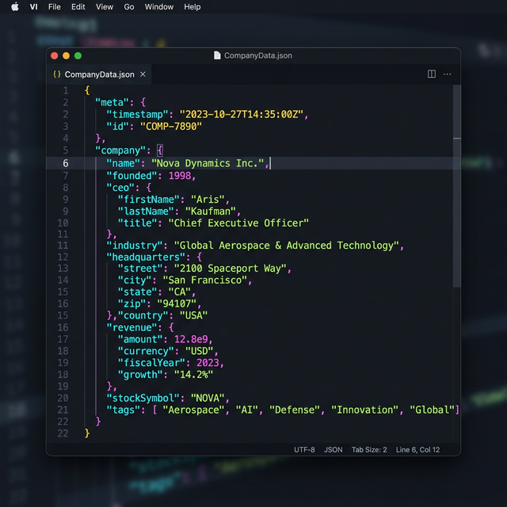Click the "ceo" key text
This screenshot has height=507, width=507.
120,188
